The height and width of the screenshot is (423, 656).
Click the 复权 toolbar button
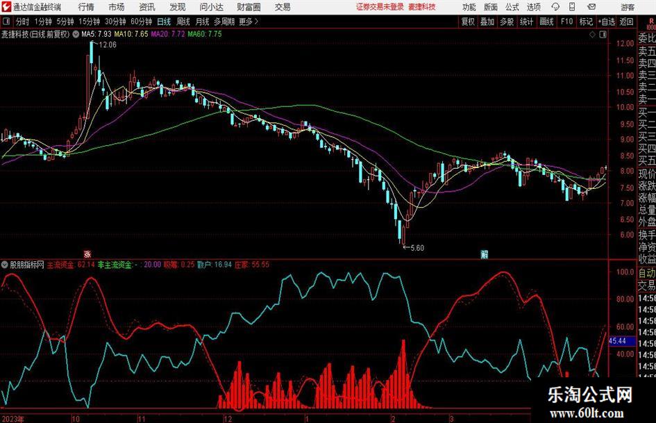[x=468, y=22]
